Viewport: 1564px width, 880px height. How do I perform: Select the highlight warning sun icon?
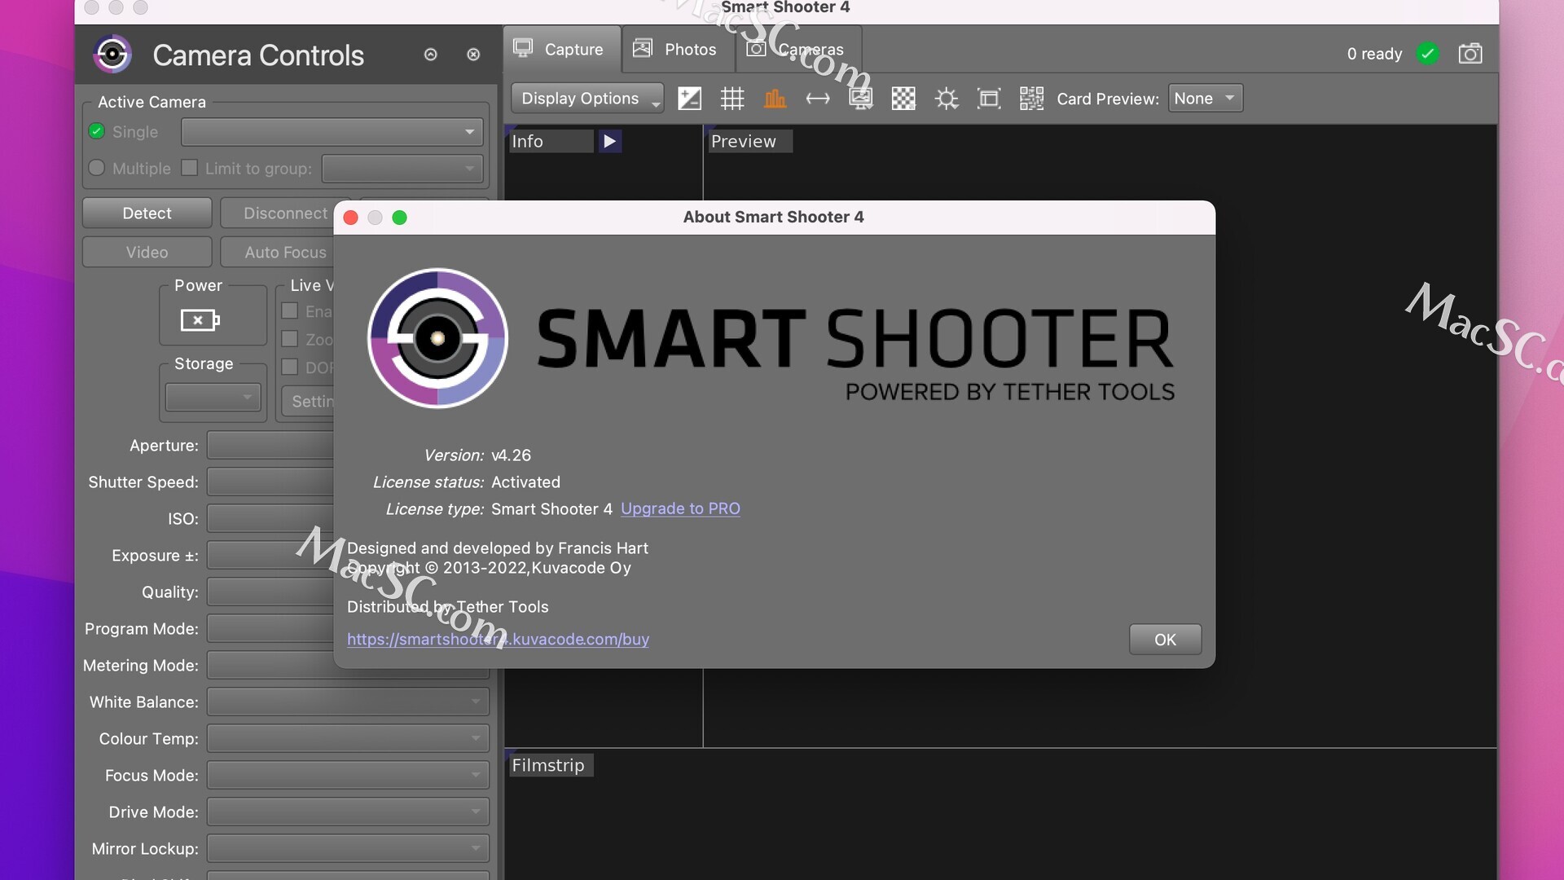coord(947,98)
